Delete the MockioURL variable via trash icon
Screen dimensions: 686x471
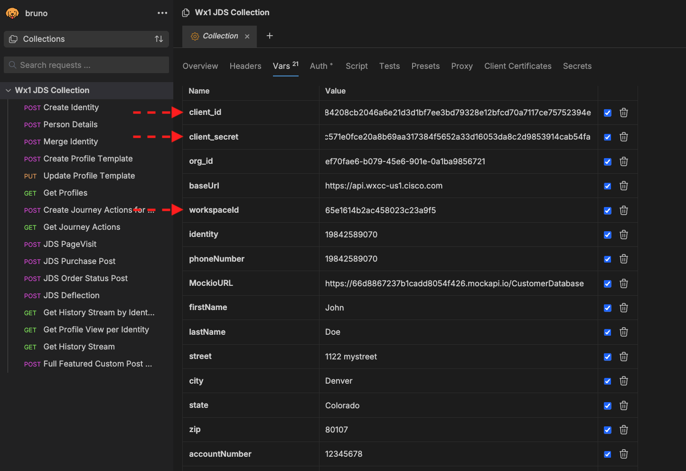[624, 283]
